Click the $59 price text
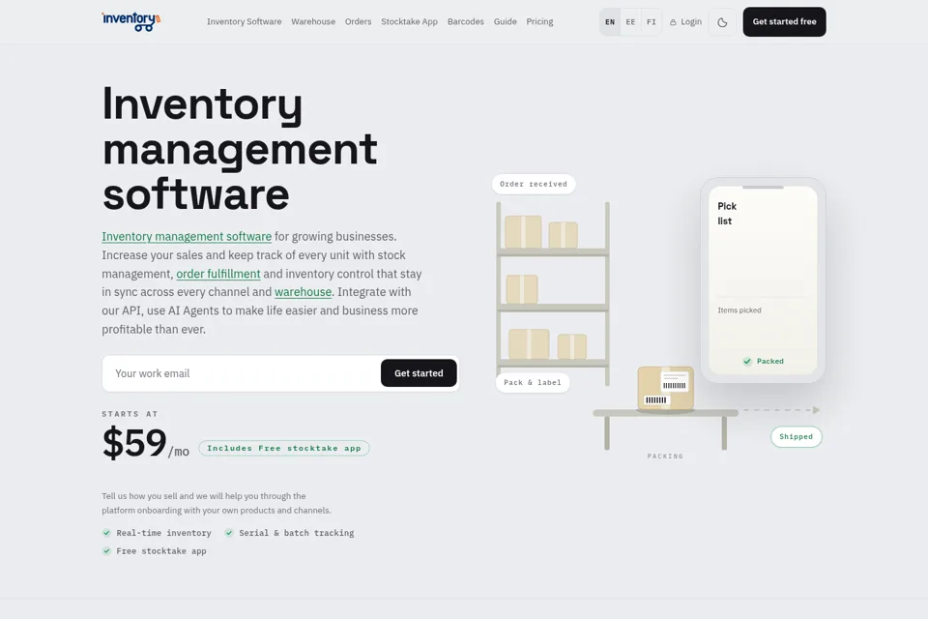 point(134,442)
